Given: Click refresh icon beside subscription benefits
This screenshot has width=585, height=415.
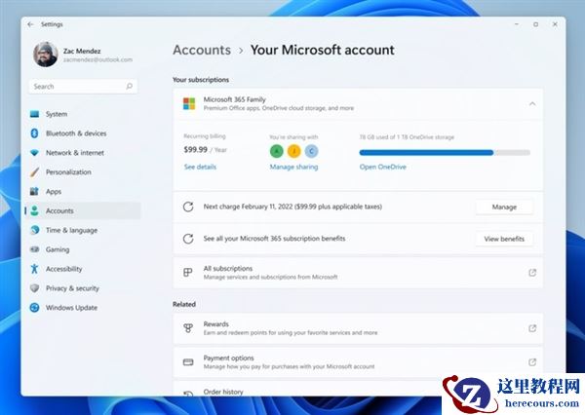Looking at the screenshot, I should 188,239.
